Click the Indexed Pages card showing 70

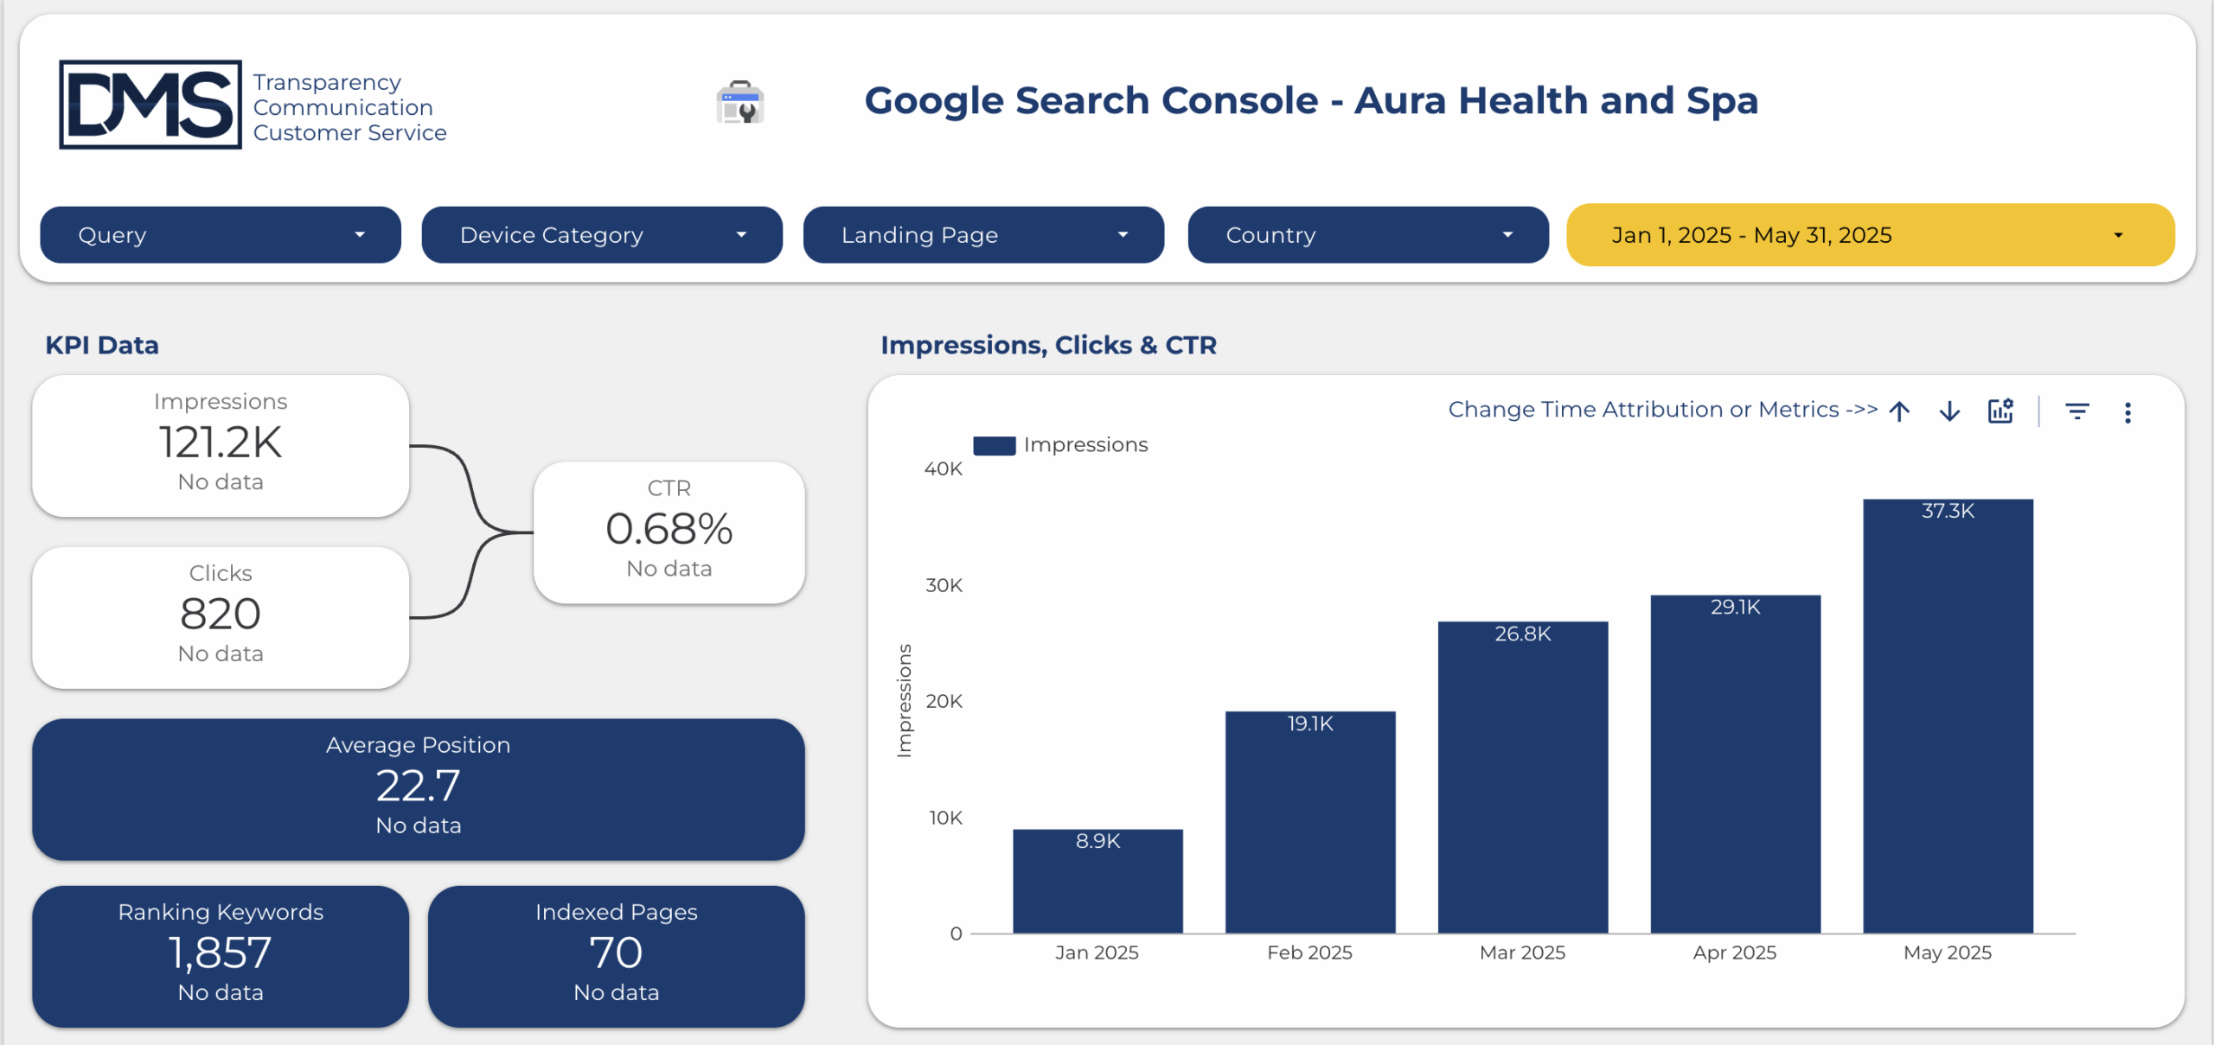point(616,956)
